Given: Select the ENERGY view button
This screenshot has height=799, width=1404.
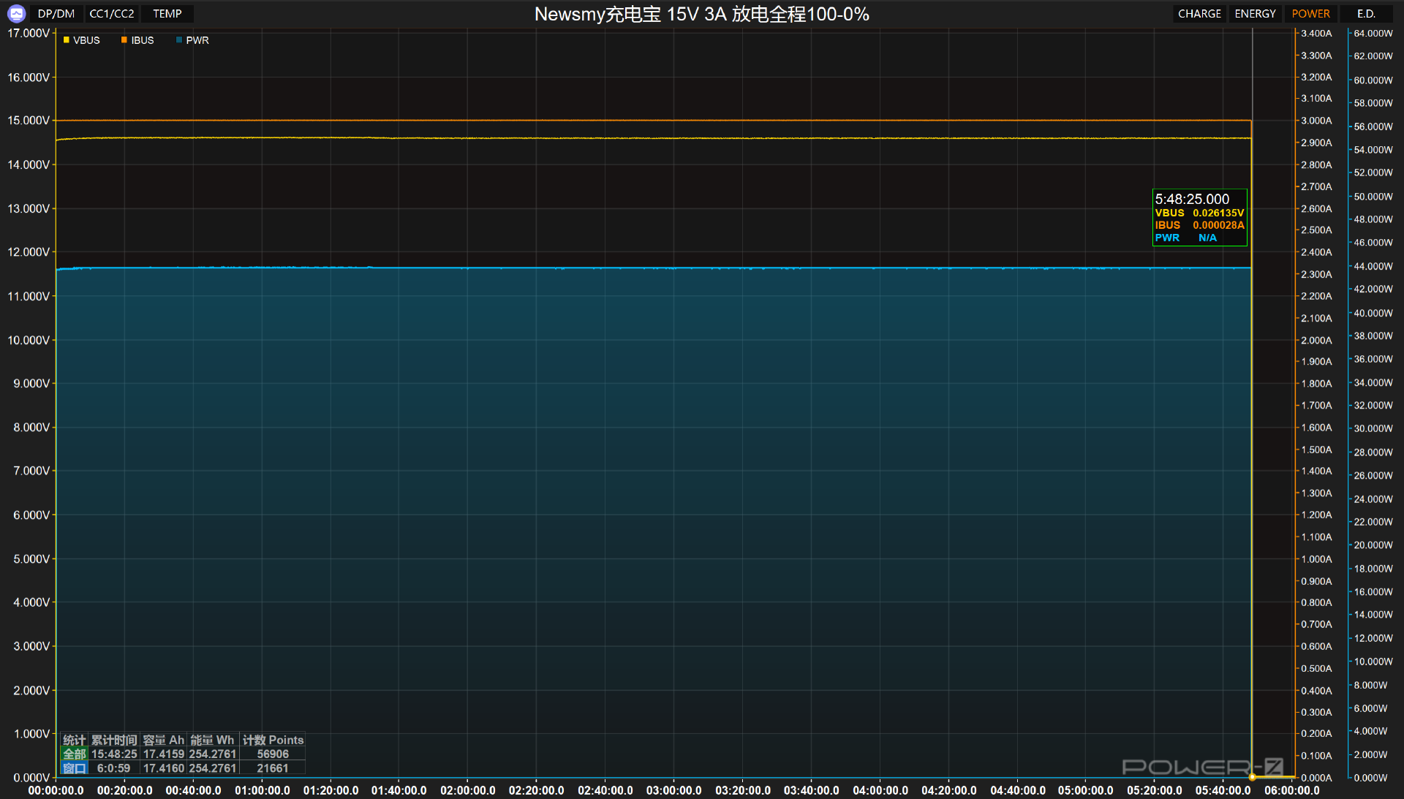Looking at the screenshot, I should coord(1255,13).
